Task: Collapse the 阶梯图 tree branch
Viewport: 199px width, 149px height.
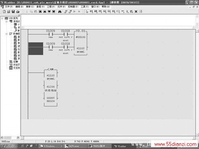Action: pos(6,34)
